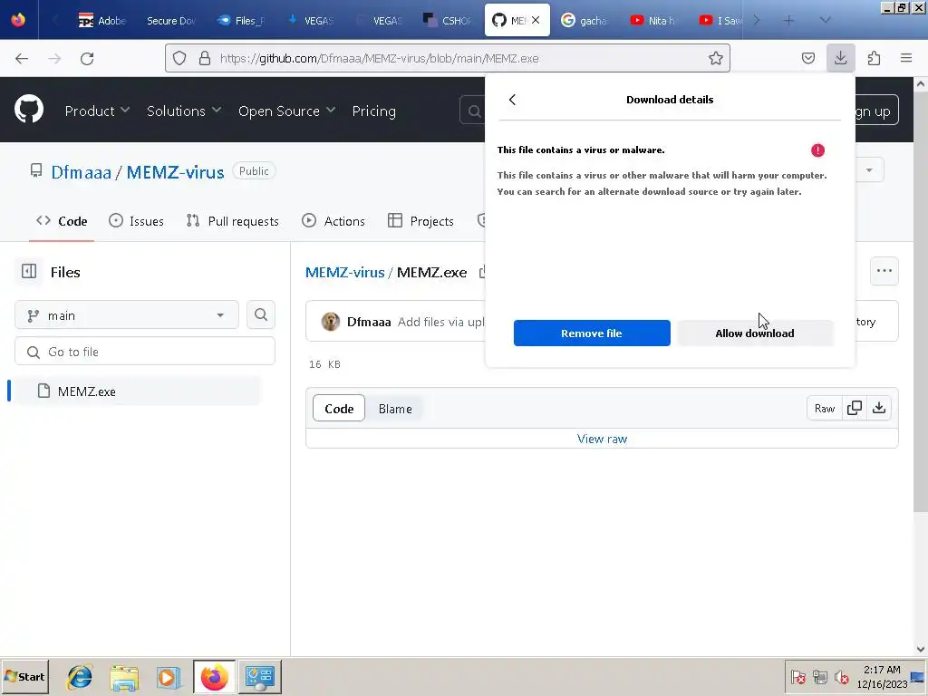
Task: Download raw file icon button
Action: tap(879, 409)
